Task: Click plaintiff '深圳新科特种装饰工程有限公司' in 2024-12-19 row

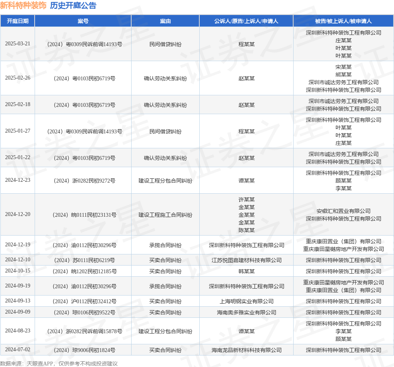Action: (247, 245)
